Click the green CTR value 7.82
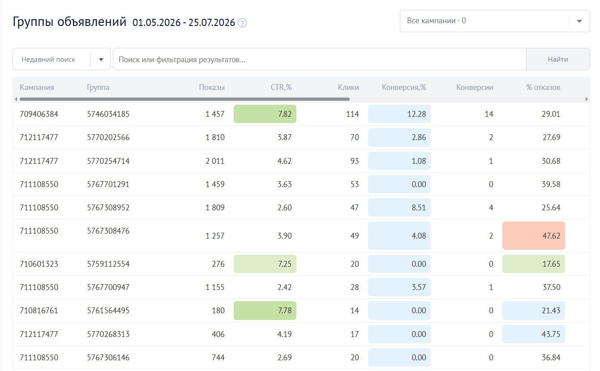Viewport: 600px width, 371px height. (265, 114)
